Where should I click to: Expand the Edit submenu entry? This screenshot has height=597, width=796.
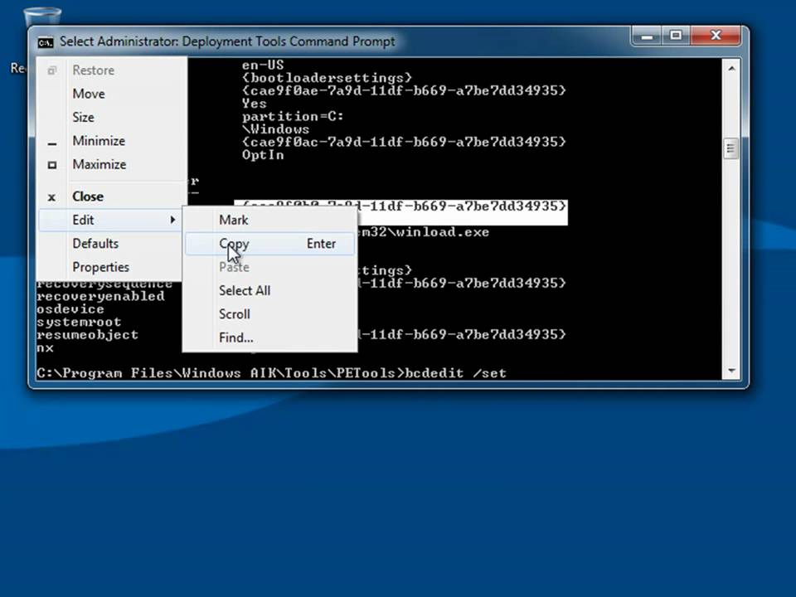110,220
